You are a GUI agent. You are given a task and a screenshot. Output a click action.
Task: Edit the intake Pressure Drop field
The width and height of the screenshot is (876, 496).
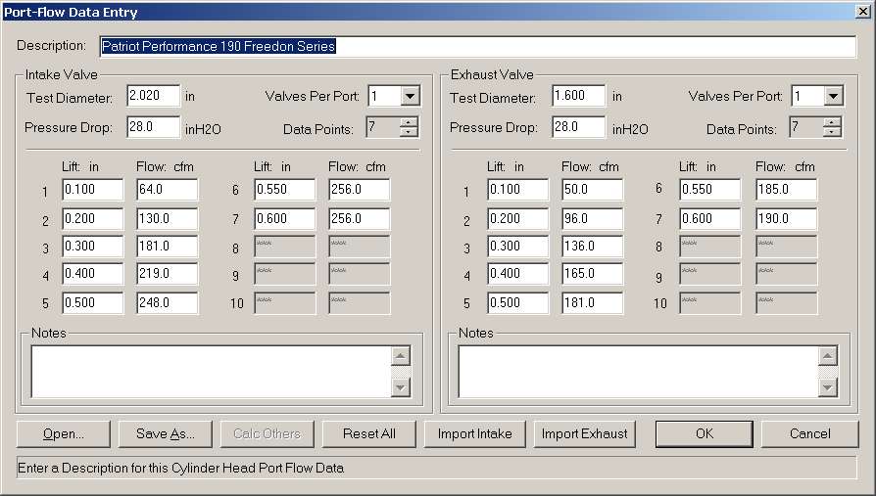click(x=154, y=127)
